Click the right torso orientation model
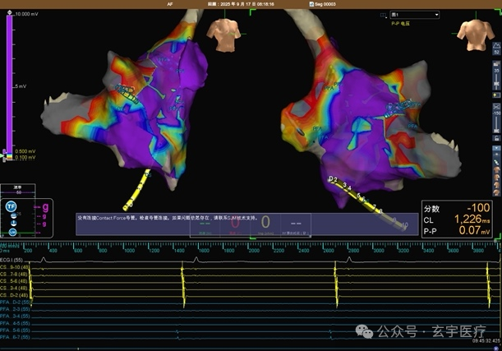 point(476,35)
